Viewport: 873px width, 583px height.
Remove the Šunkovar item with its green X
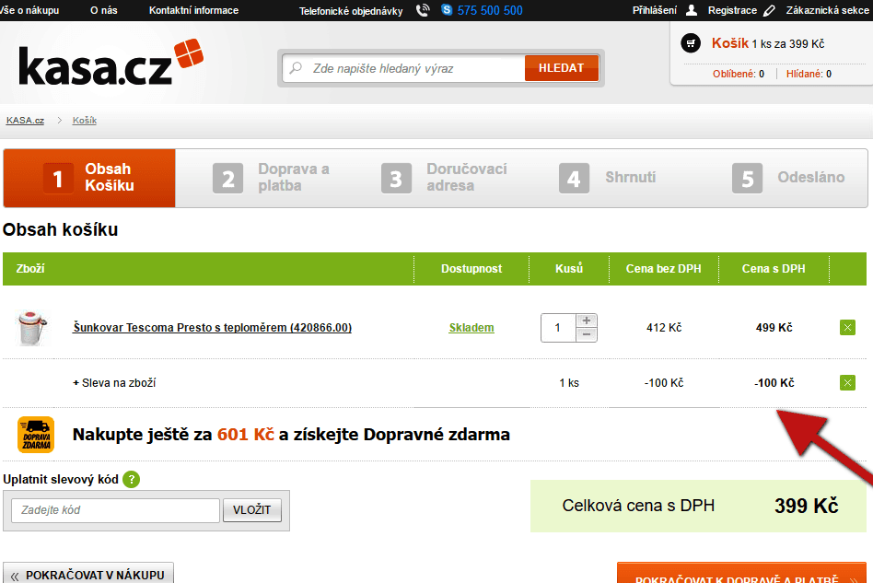847,327
